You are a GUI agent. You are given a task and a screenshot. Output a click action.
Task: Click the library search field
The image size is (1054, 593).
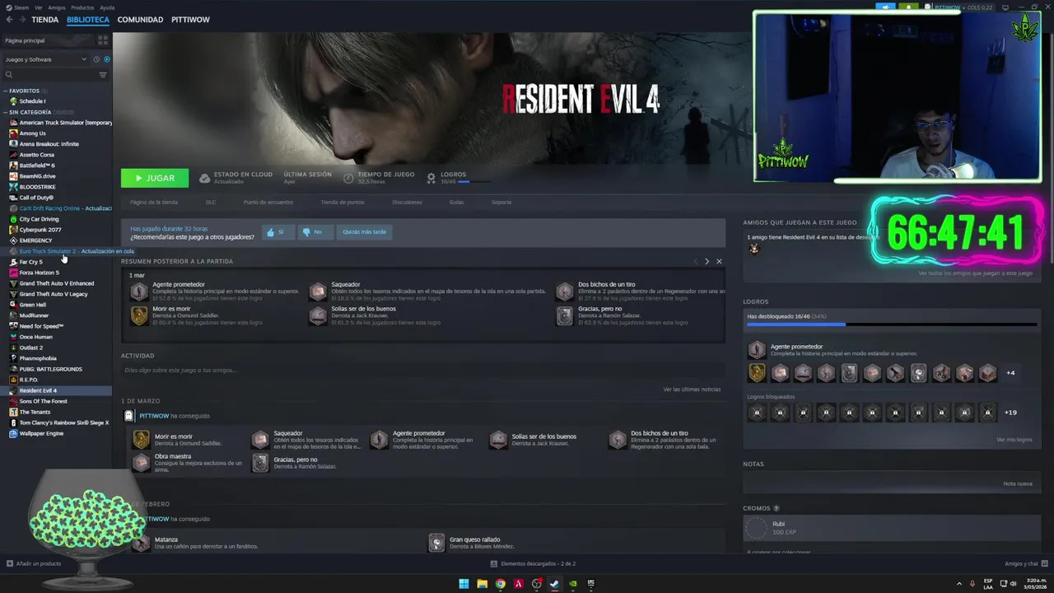click(x=49, y=75)
